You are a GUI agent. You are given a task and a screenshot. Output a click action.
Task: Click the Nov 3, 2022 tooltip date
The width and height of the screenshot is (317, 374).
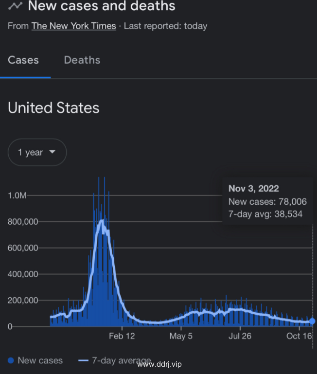[x=254, y=189]
